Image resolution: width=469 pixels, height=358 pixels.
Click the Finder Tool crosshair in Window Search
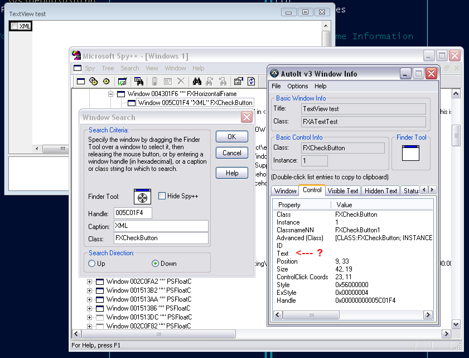point(142,197)
